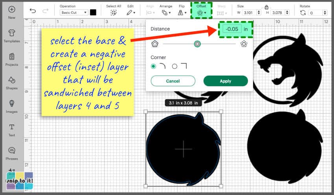This screenshot has height=195, width=334.
Task: Click the bottom-left selection handle
Action: (146, 186)
